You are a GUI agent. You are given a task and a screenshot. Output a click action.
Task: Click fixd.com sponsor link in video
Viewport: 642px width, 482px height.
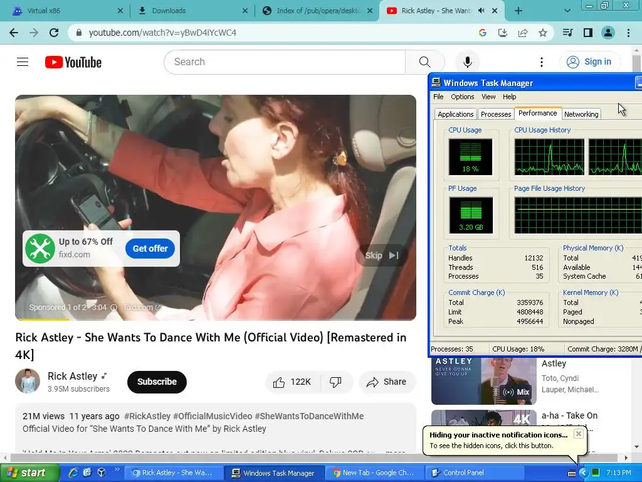coord(142,308)
